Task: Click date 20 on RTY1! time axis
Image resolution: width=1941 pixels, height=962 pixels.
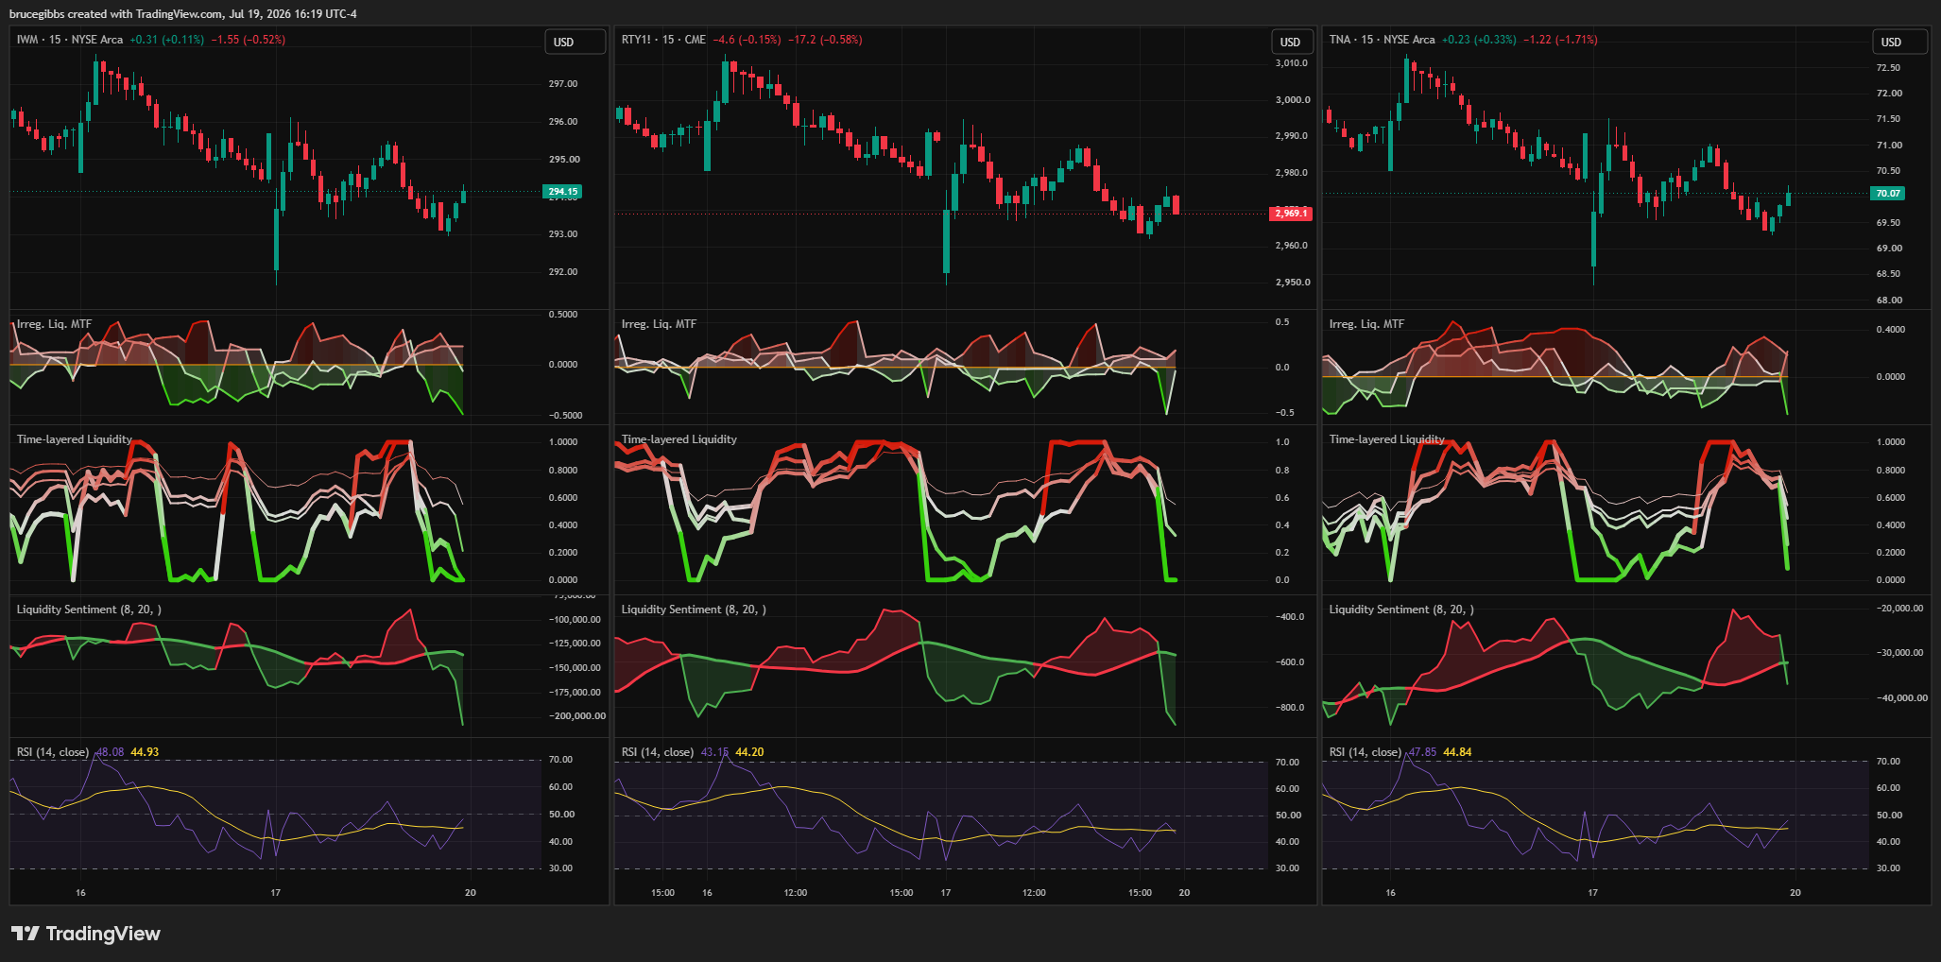Action: (1184, 893)
